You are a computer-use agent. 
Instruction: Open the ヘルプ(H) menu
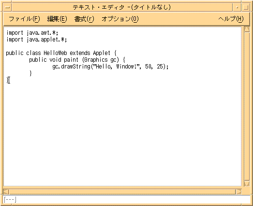pos(231,19)
